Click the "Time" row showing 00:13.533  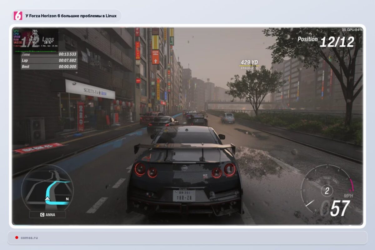[x=49, y=54]
